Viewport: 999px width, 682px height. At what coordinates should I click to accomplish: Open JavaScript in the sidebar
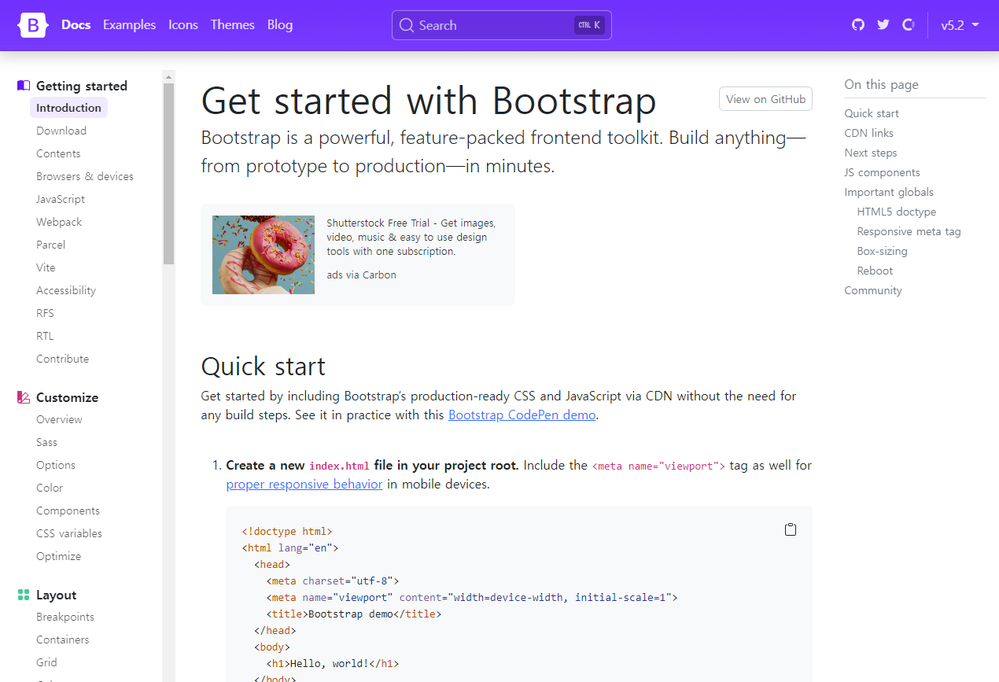[x=61, y=199]
